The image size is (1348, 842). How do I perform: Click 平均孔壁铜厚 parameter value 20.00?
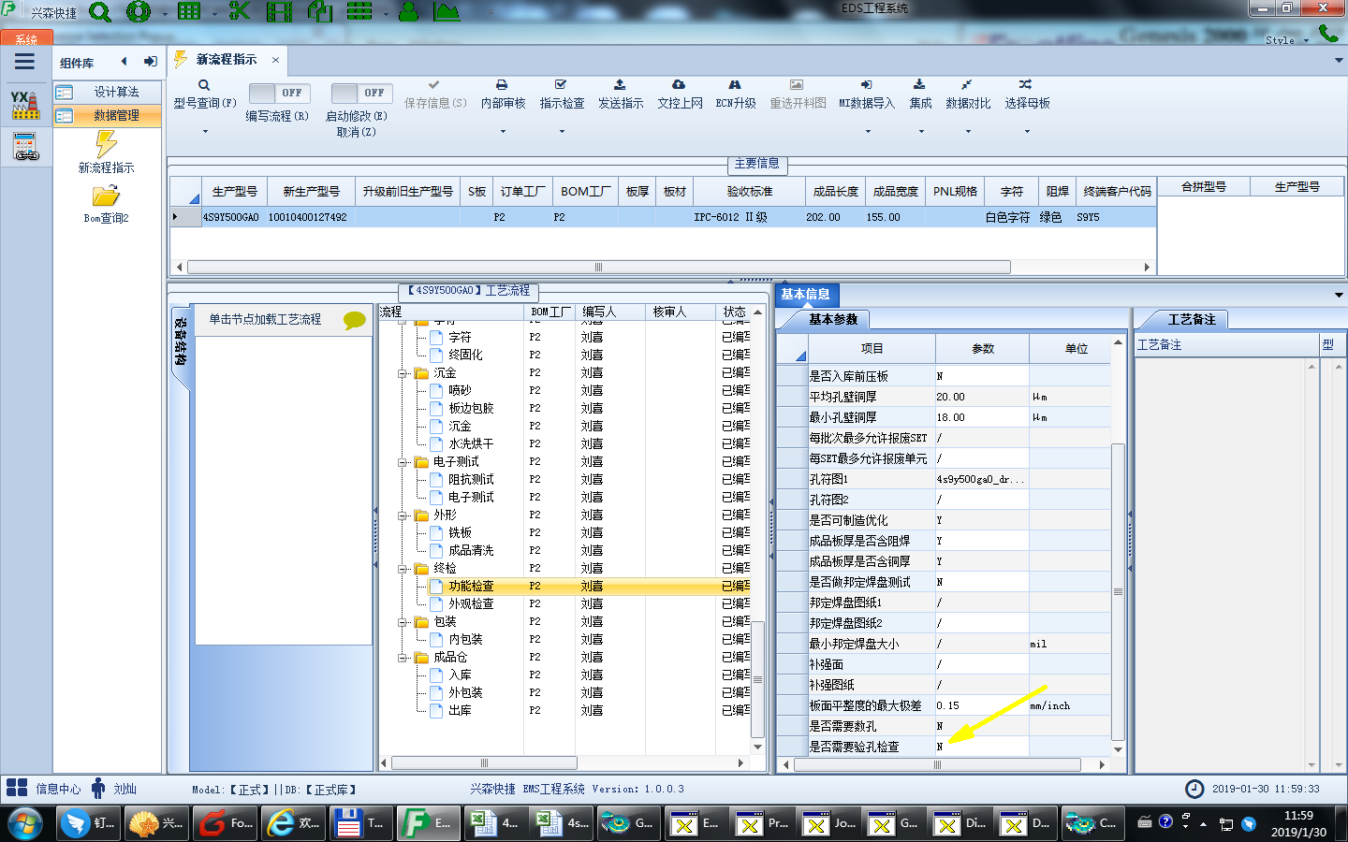[982, 397]
